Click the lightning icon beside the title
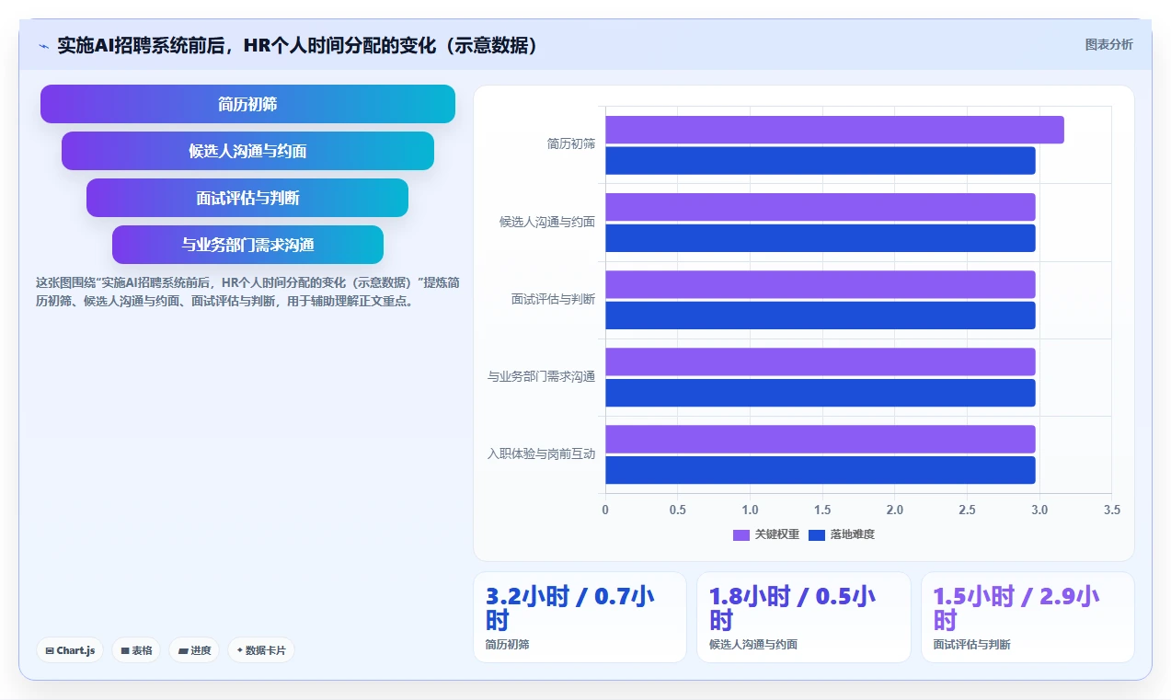Image resolution: width=1171 pixels, height=700 pixels. coord(43,46)
